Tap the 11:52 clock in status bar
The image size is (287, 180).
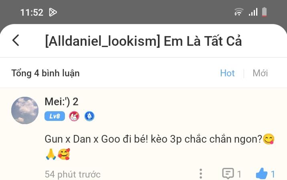point(32,12)
